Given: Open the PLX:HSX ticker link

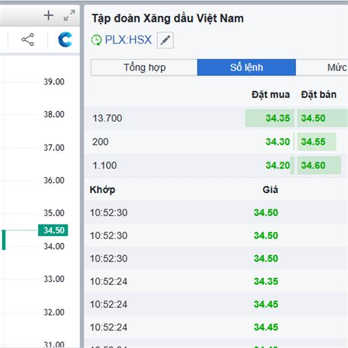Looking at the screenshot, I should click(128, 40).
